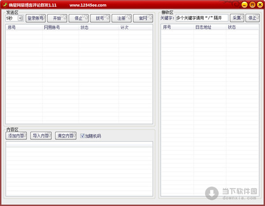Click the 网易账号 column header
This screenshot has height=206, width=265.
(61, 27)
